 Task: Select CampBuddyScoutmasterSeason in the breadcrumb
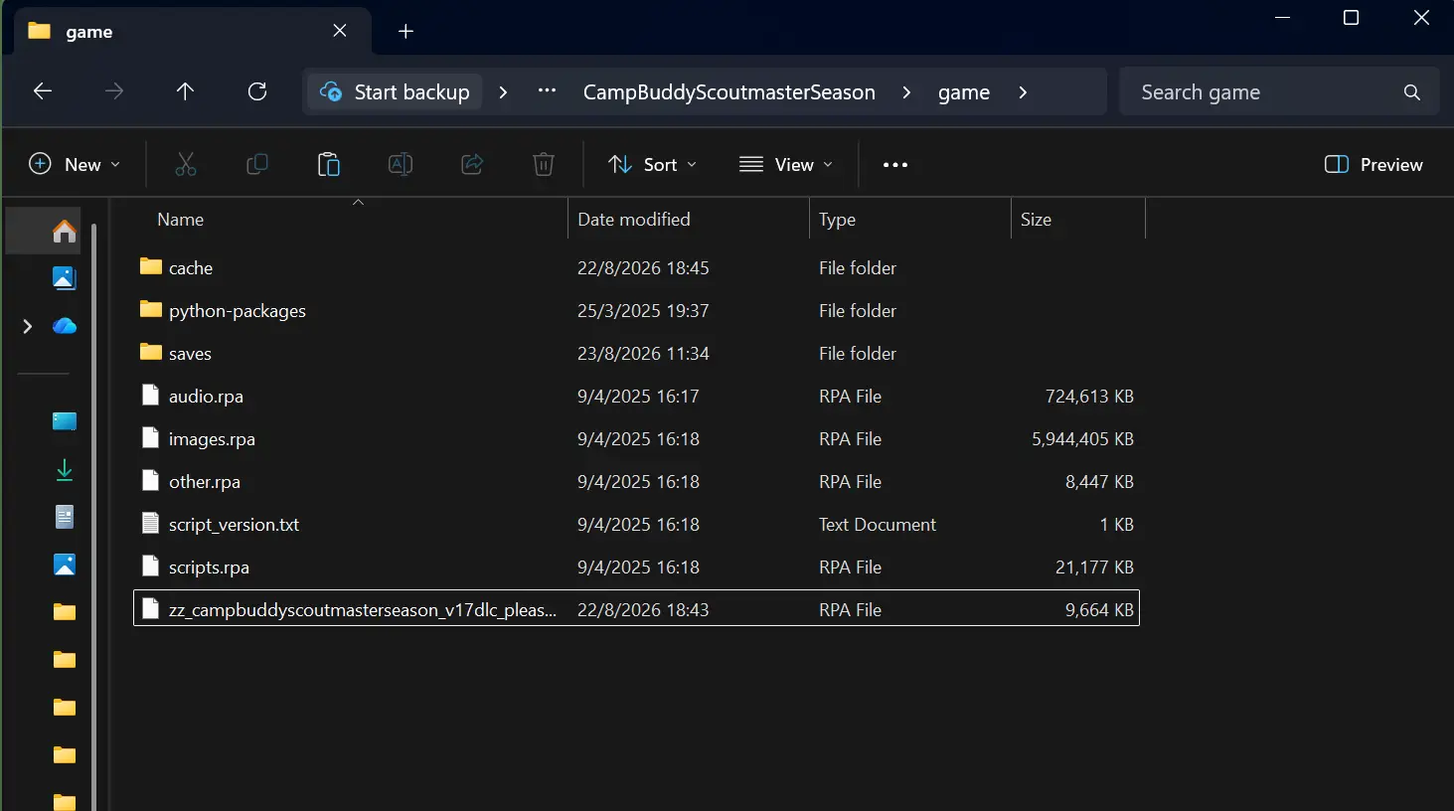(x=729, y=92)
